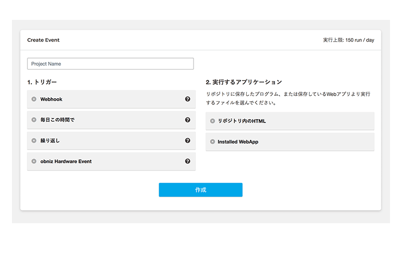The image size is (398, 253).
Task: Click the Project Name input field
Action: click(x=110, y=64)
